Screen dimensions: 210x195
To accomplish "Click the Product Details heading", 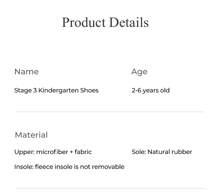I will tap(105, 22).
